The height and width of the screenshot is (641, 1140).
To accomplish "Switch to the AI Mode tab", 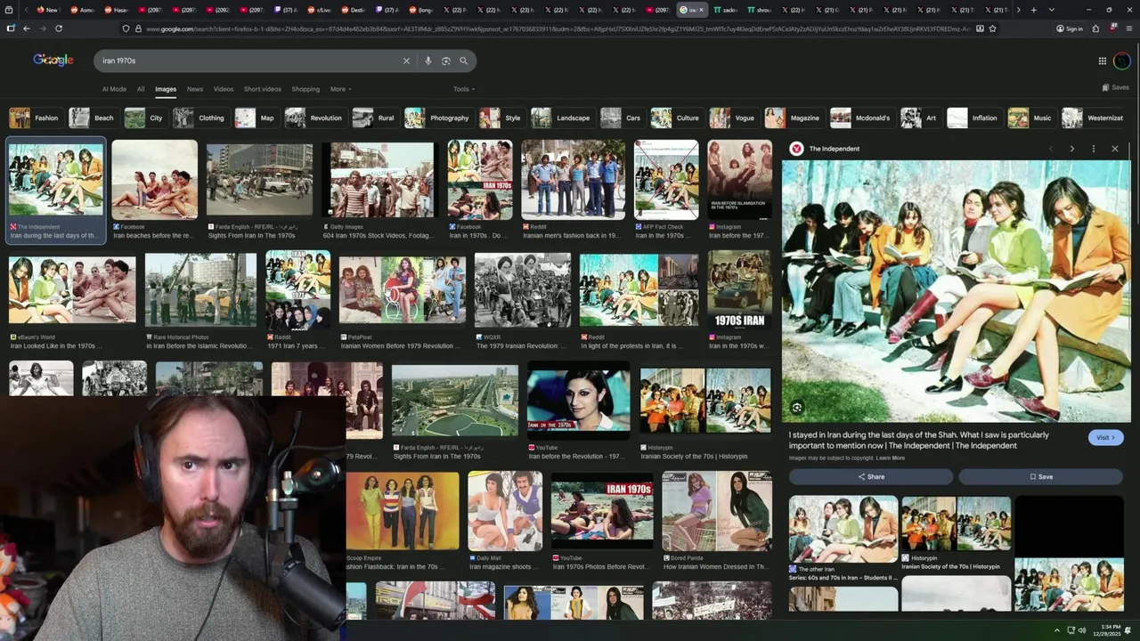I will (114, 89).
